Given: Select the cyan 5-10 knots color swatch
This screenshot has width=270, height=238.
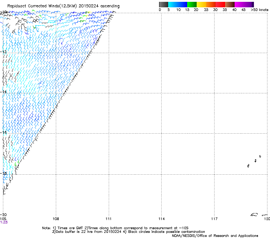Looking at the screenshot, I should pos(173,4).
